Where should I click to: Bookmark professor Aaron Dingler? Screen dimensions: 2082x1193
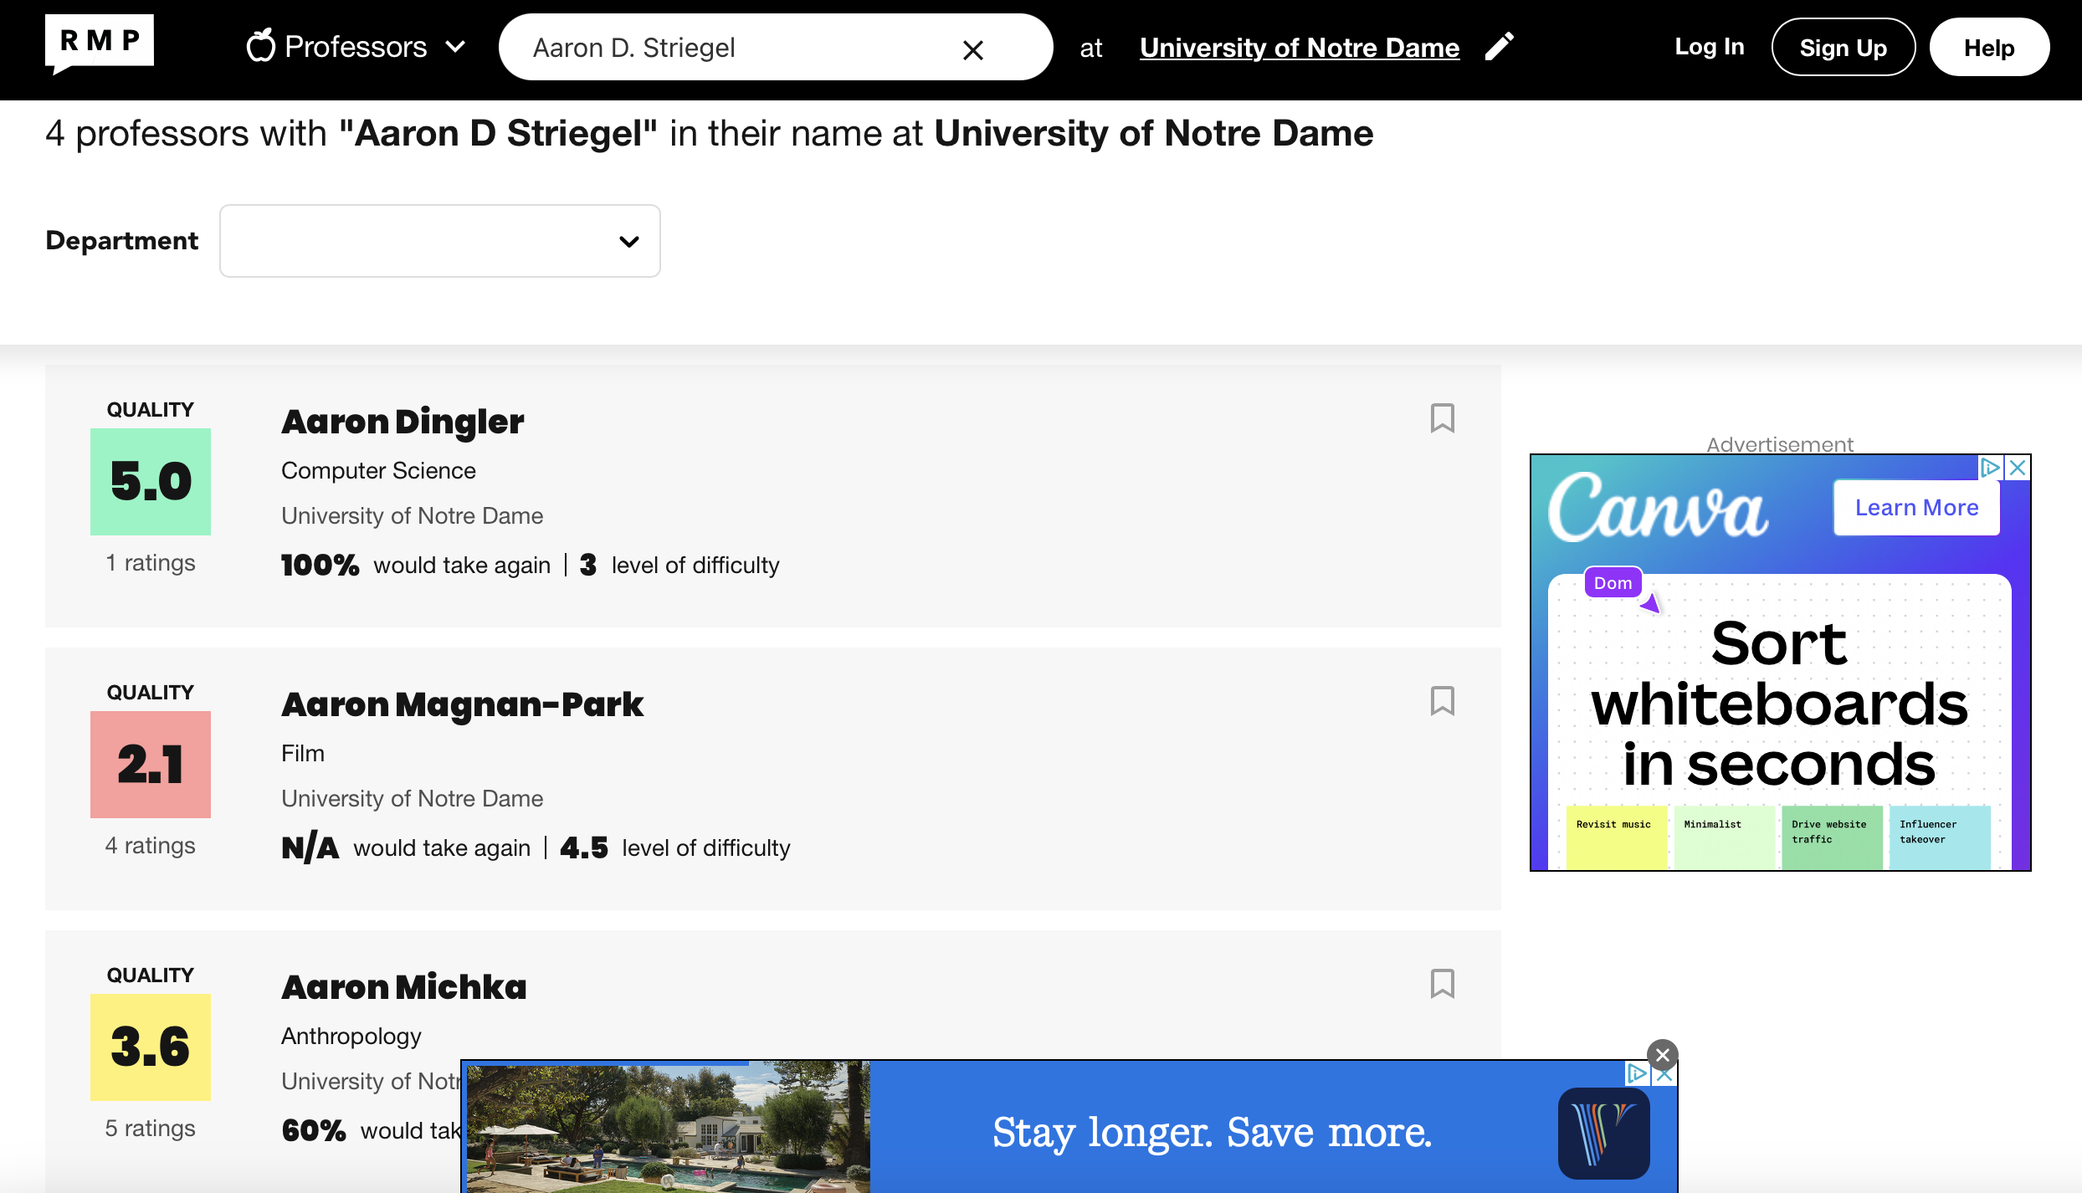(1443, 418)
